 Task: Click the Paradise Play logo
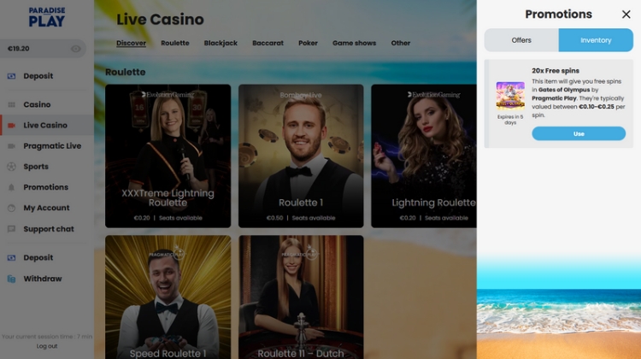47,17
